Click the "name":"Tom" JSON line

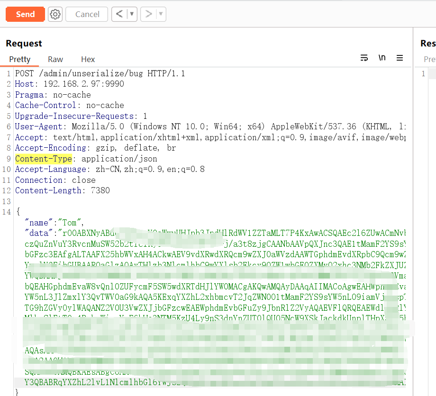click(54, 223)
